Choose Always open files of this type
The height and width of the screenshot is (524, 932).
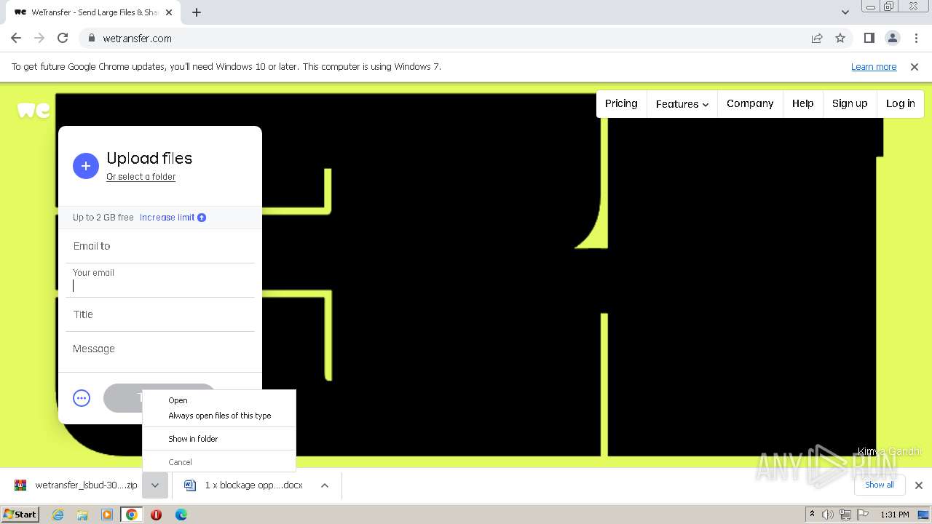click(x=219, y=416)
